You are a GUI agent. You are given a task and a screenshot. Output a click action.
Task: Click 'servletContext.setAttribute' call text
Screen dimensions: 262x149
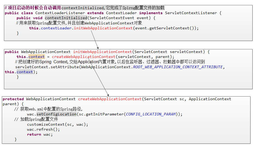pos(47,67)
